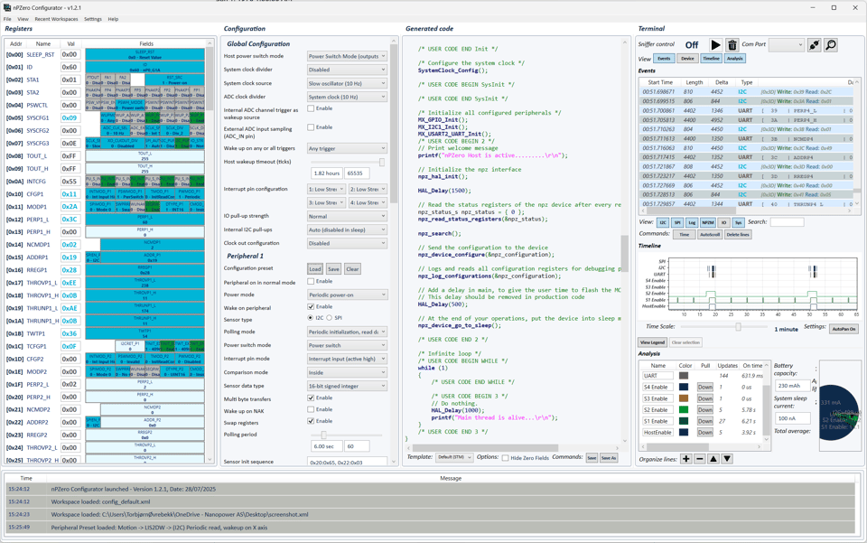Open the IO pull-up strength dropdown
The width and height of the screenshot is (867, 543).
pyautogui.click(x=347, y=216)
